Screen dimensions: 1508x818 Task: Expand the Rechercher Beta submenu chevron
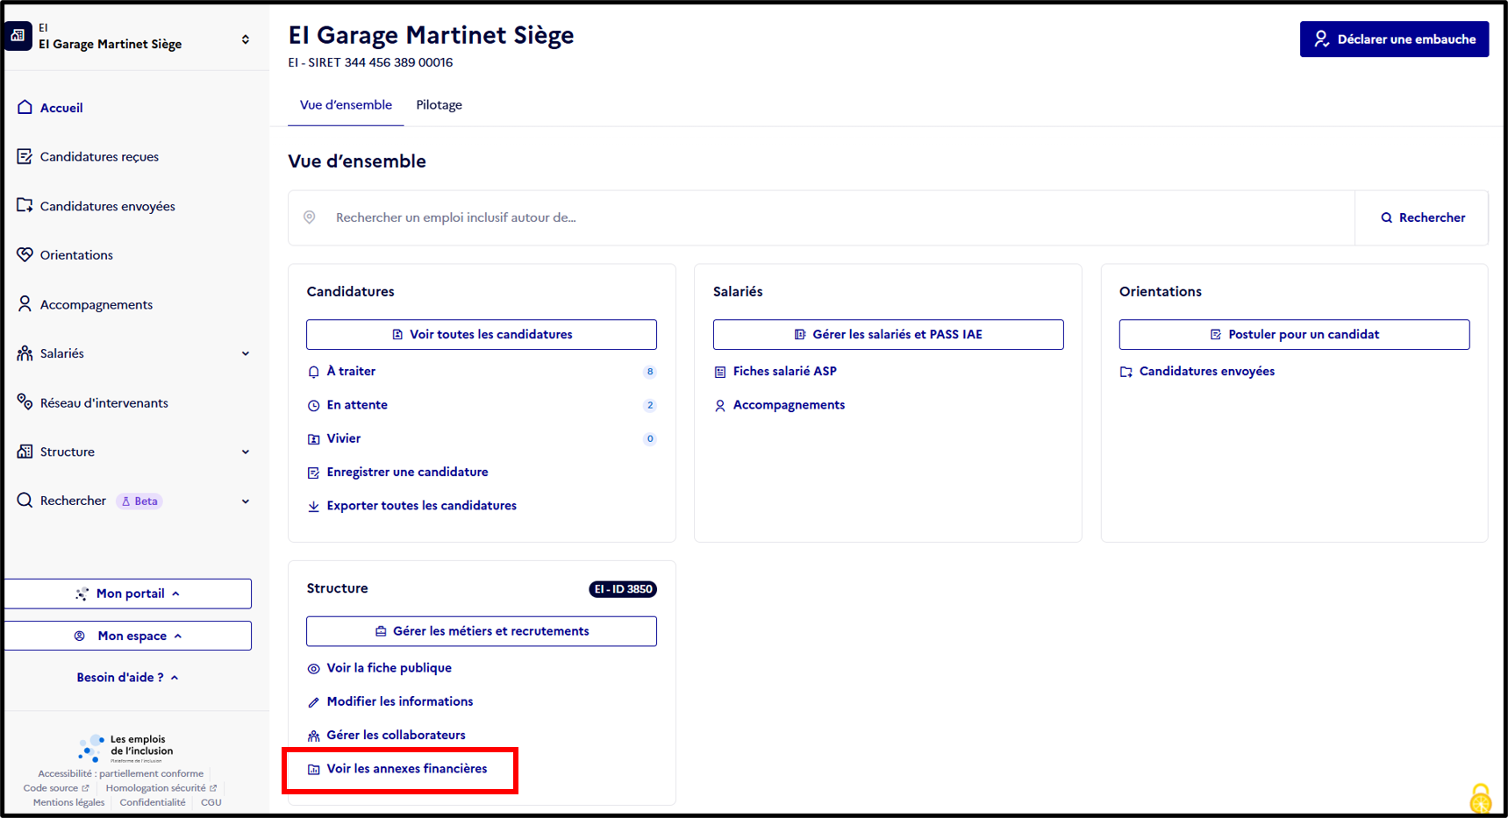pos(246,501)
